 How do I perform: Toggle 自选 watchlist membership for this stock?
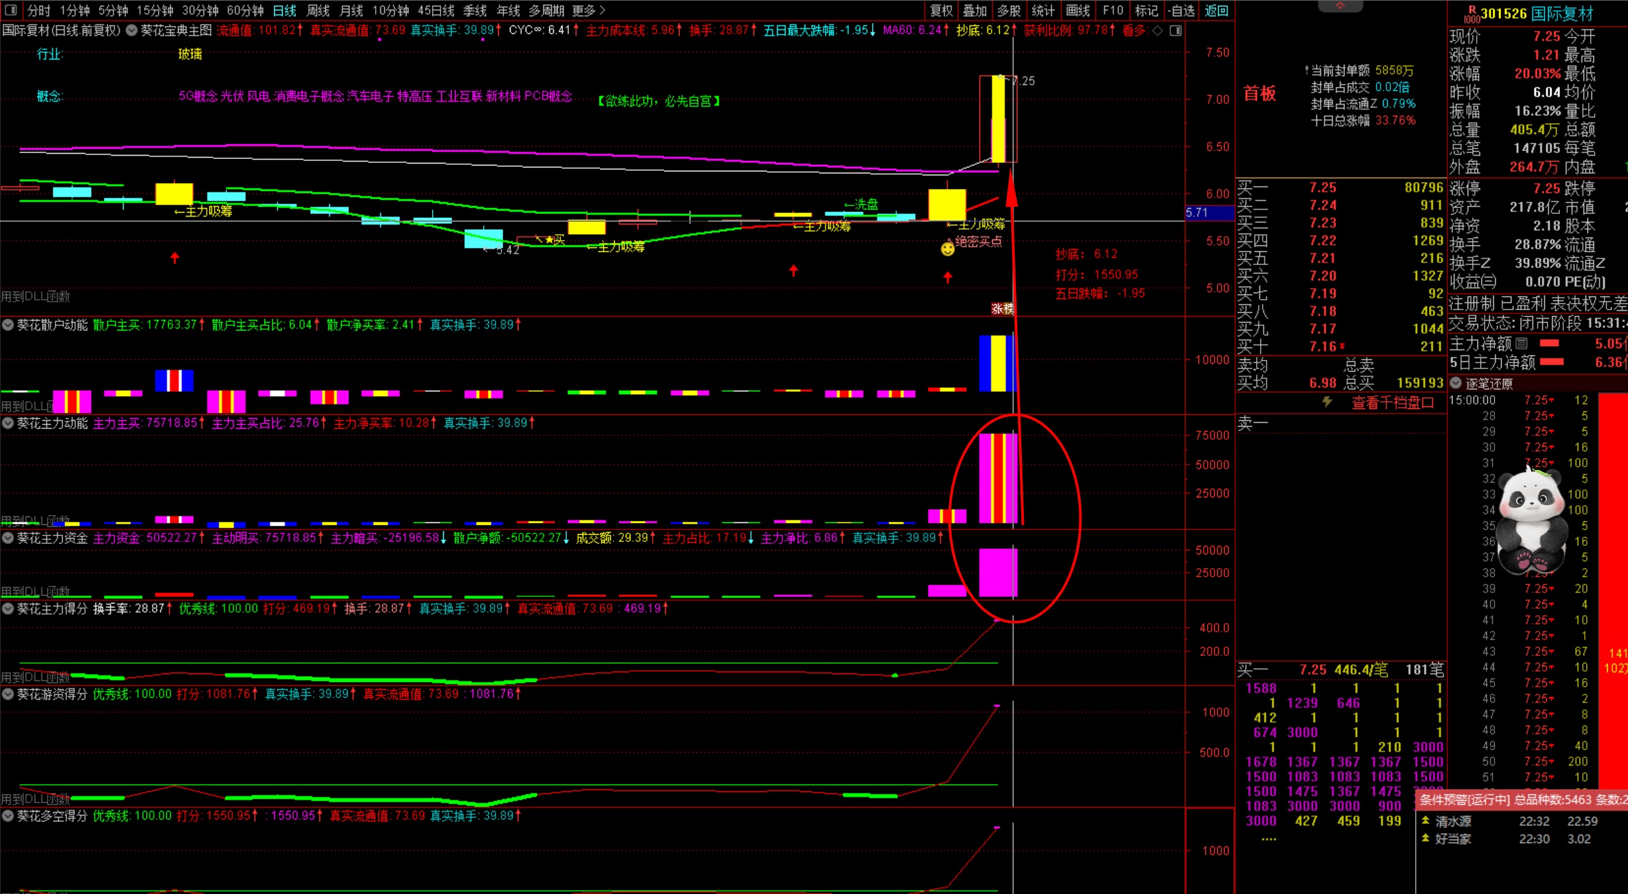[1182, 10]
